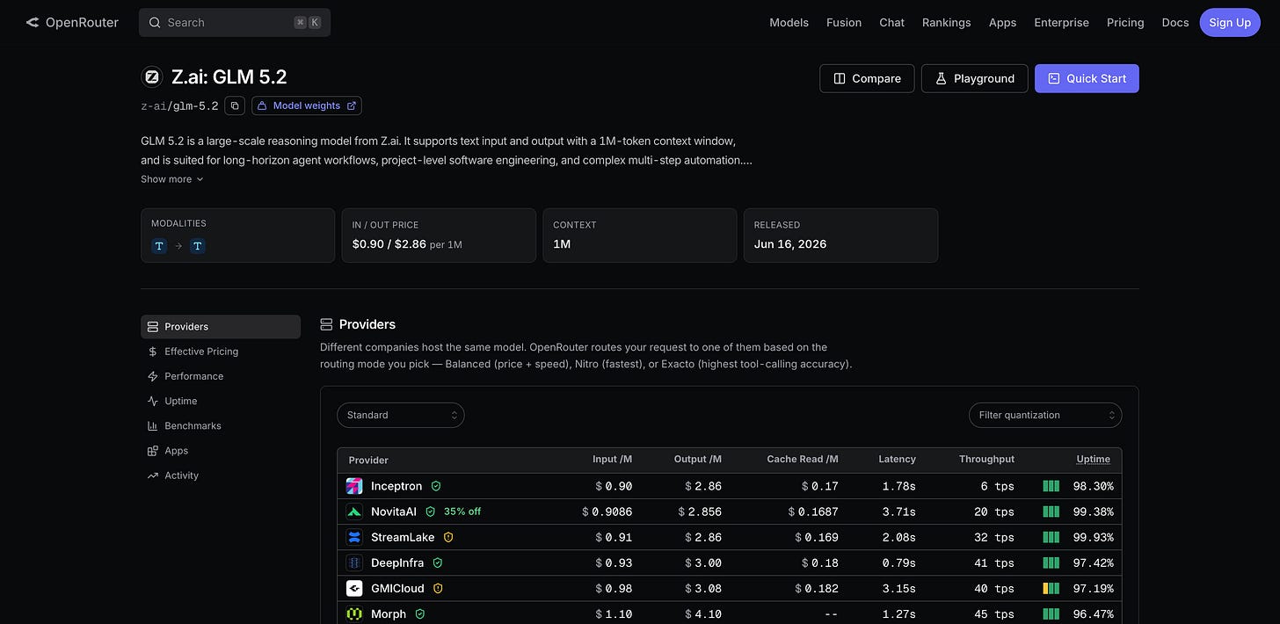The image size is (1280, 624).
Task: Open the Model weights link
Action: [307, 105]
